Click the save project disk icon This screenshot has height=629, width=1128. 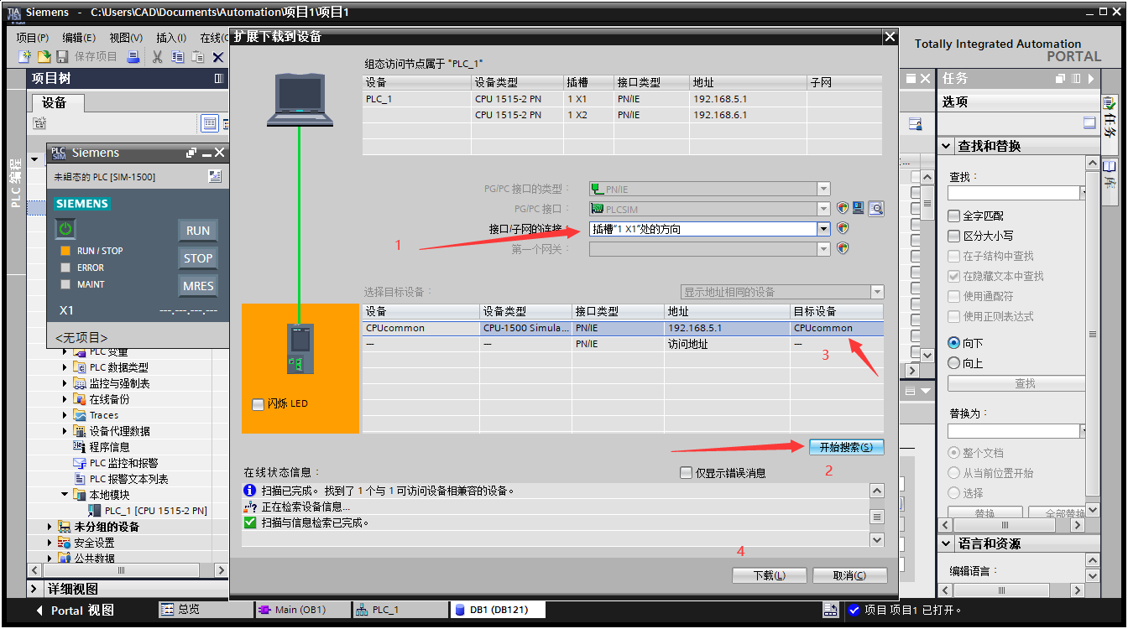[x=61, y=56]
